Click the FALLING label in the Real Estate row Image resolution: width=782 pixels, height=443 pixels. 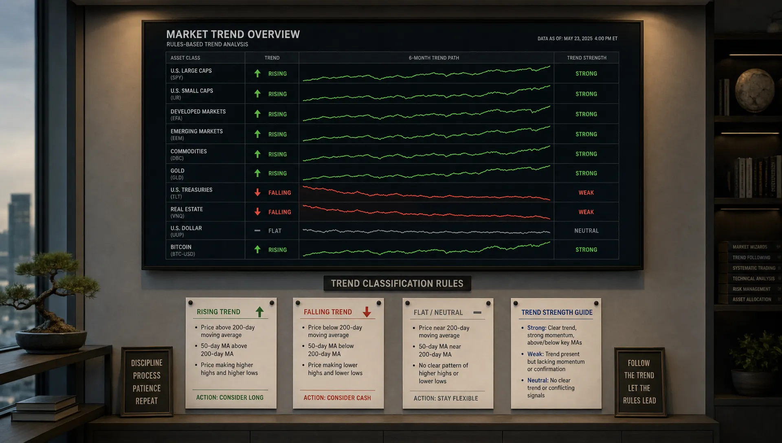tap(280, 212)
